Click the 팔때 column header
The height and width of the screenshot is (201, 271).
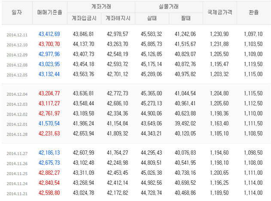tap(186, 18)
